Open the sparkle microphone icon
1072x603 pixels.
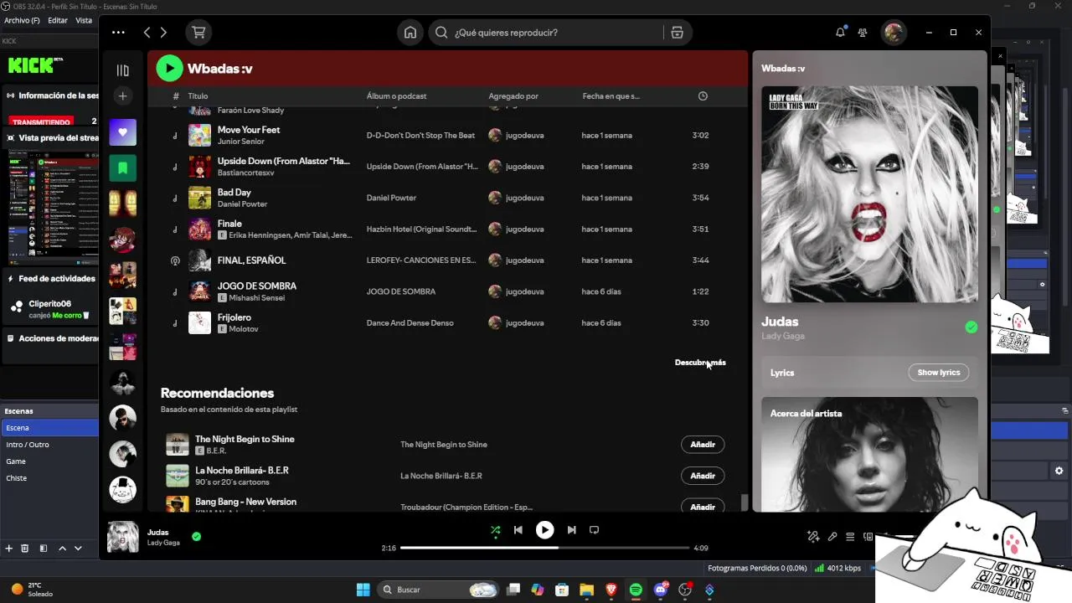click(812, 537)
